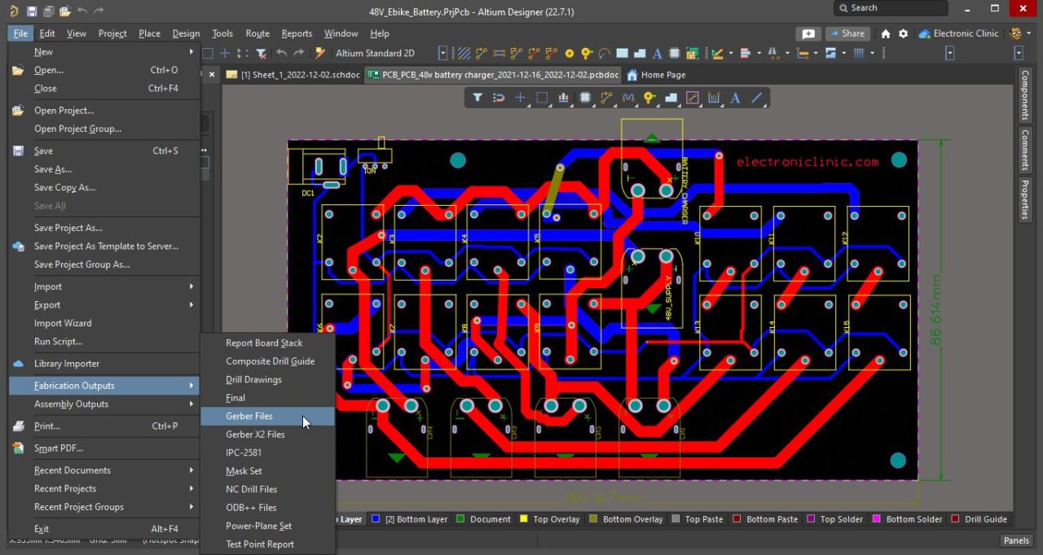Screen dimensions: 1043x555
Task: Select the Move Objects crosshair in active bar
Action: pyautogui.click(x=521, y=98)
